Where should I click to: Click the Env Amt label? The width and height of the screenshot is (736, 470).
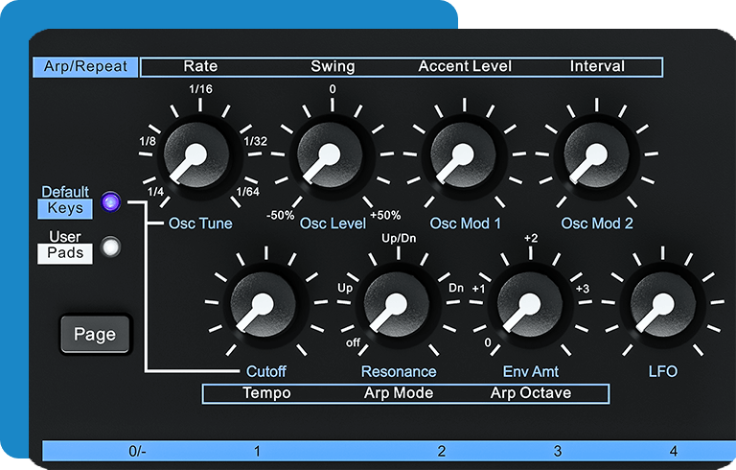point(531,371)
